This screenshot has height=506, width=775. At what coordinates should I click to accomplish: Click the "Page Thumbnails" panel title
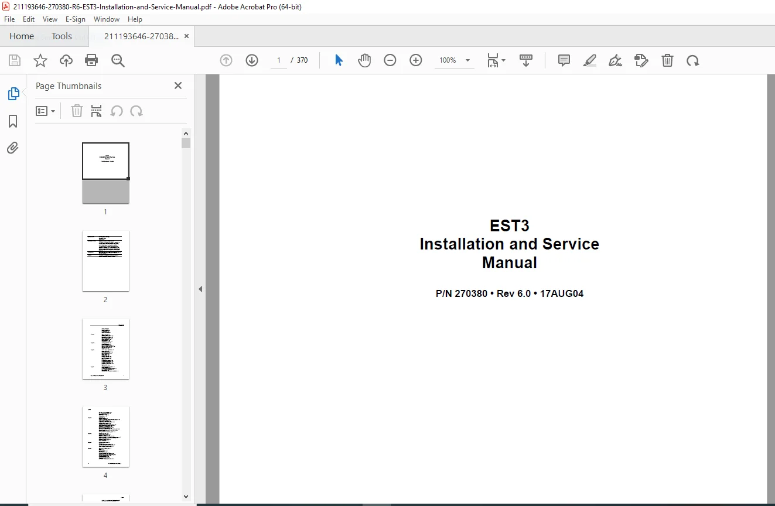pos(69,86)
